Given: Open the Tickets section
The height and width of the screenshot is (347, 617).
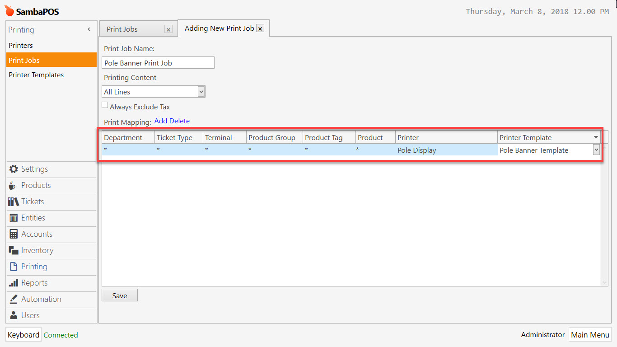Looking at the screenshot, I should [32, 202].
